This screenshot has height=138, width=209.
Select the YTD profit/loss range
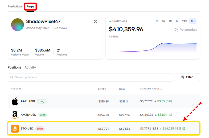click(184, 21)
